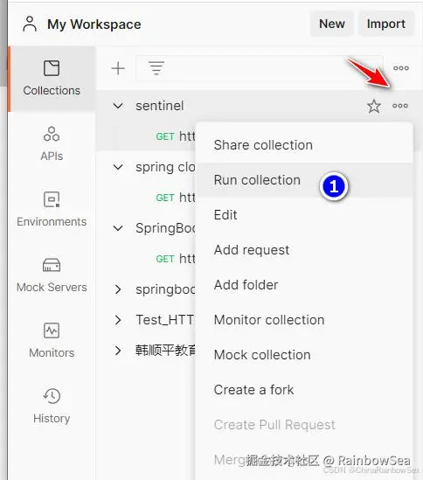
Task: Open the Mock Servers sidebar section
Action: [52, 275]
